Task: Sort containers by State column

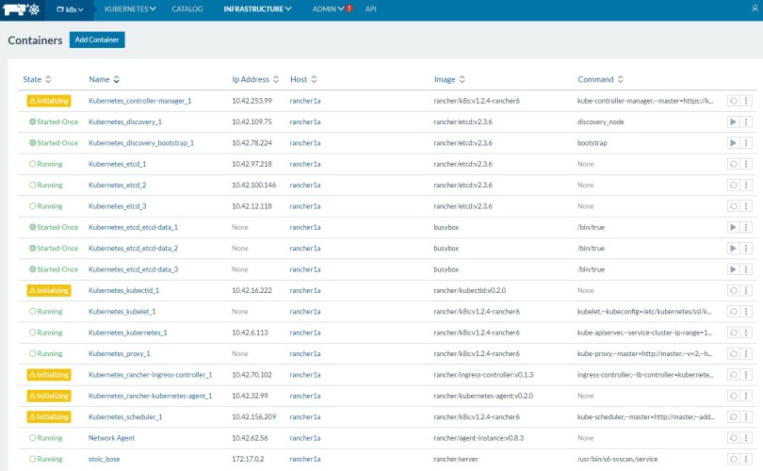Action: tap(38, 79)
